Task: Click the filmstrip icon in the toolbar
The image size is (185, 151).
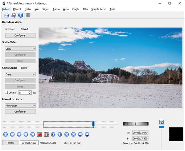Action: pyautogui.click(x=28, y=15)
